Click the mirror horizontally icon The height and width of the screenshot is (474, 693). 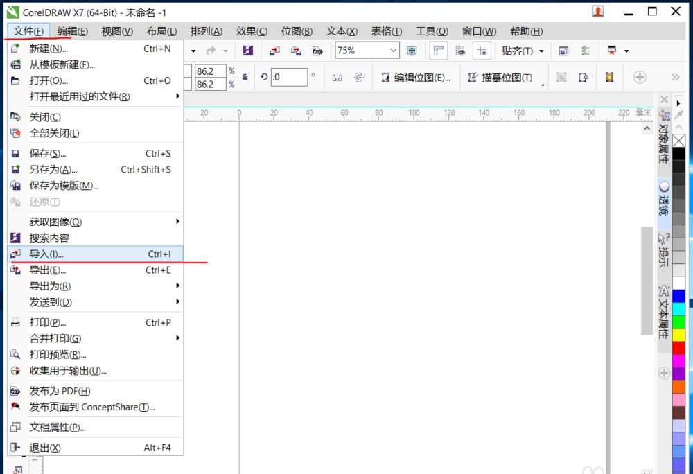pos(337,78)
